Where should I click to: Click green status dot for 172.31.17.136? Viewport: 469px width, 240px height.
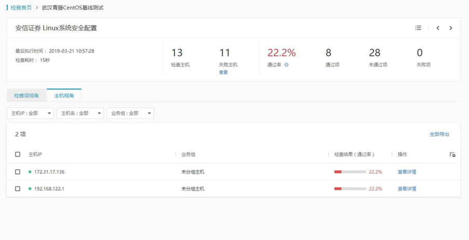point(30,172)
